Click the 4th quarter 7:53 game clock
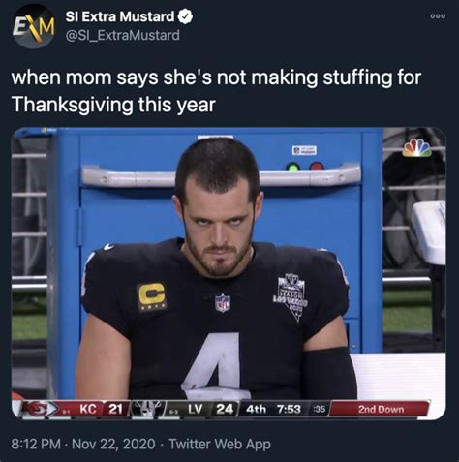 [273, 410]
